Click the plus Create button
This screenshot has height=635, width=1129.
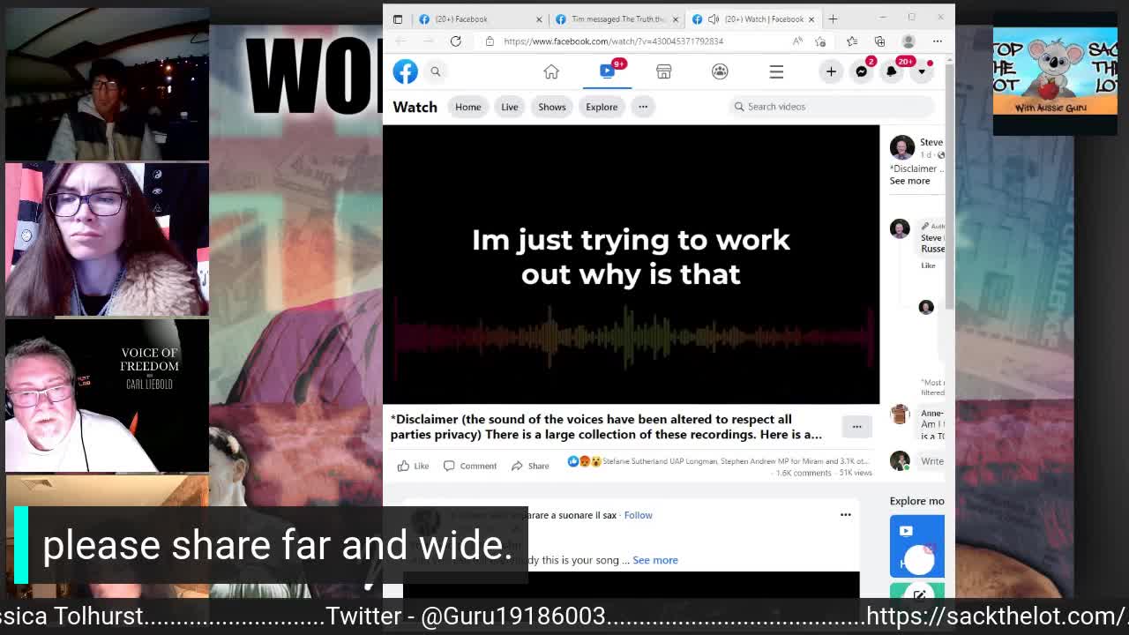click(831, 71)
